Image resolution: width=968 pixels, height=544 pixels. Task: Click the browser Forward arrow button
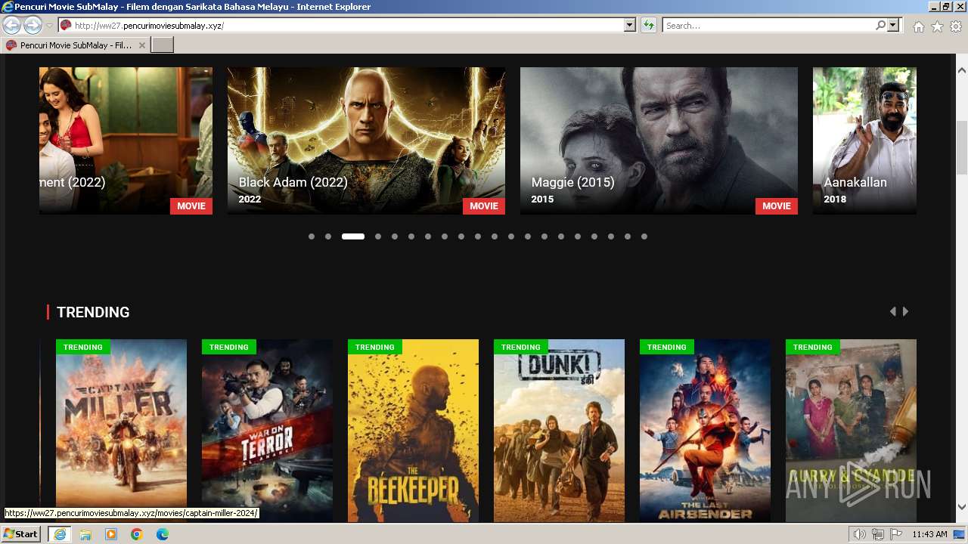33,25
